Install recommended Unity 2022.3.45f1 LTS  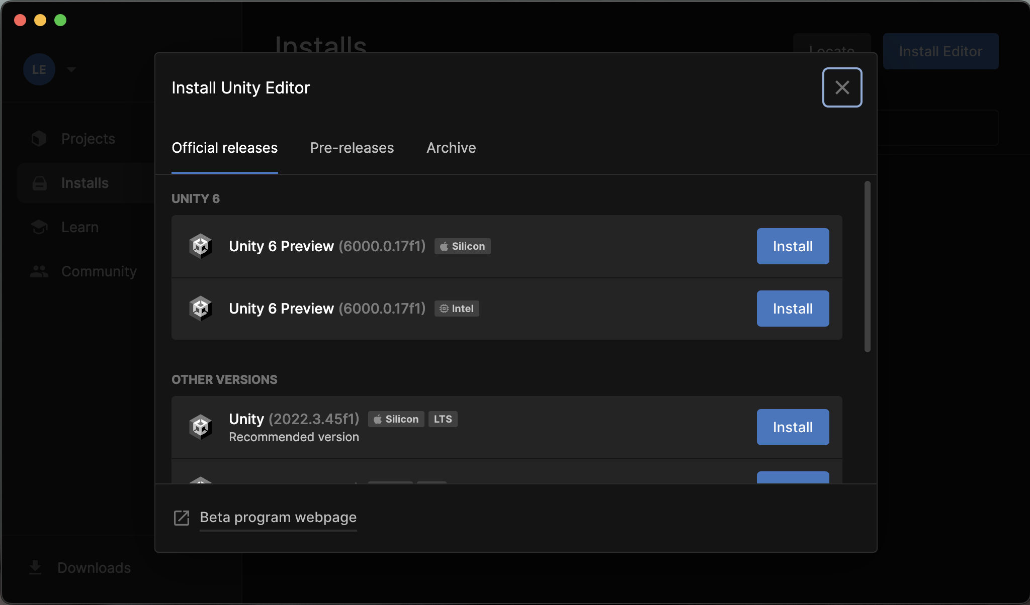coord(793,427)
